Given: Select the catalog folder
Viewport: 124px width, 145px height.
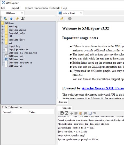Looking at the screenshot, I should (x=13, y=27).
